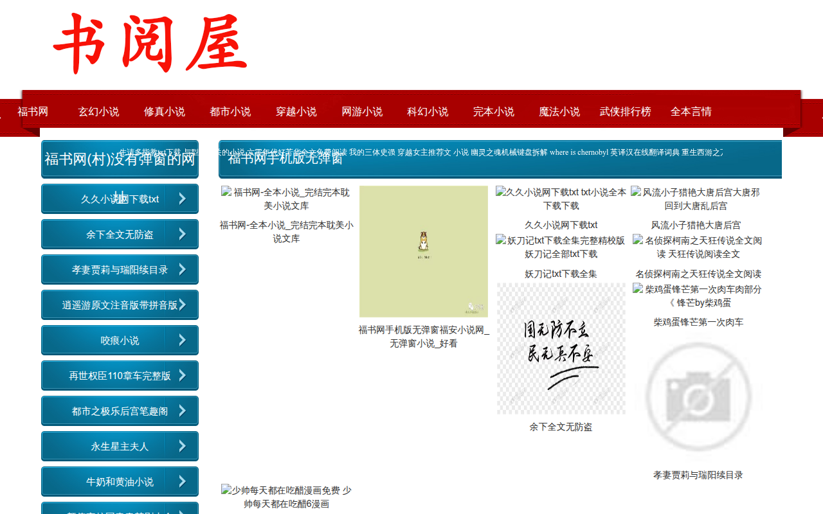Image resolution: width=823 pixels, height=514 pixels.
Task: Open the 妖刀记txt下载全集 caption link
Action: (x=561, y=274)
